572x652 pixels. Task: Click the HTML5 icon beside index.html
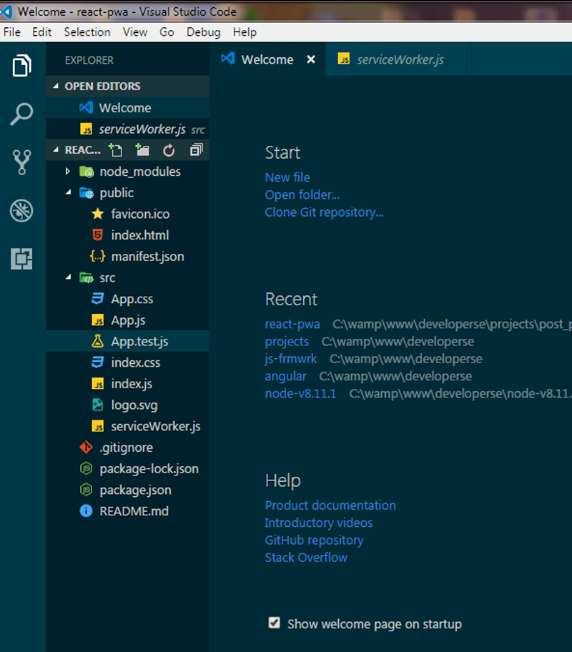[98, 235]
